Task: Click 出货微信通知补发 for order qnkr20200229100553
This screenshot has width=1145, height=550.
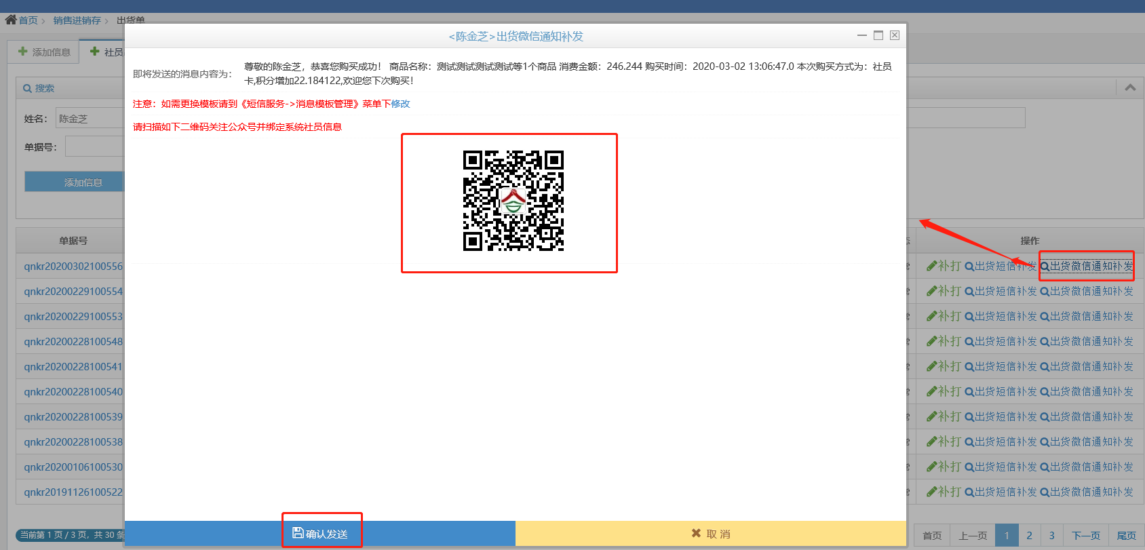Action: (1087, 317)
